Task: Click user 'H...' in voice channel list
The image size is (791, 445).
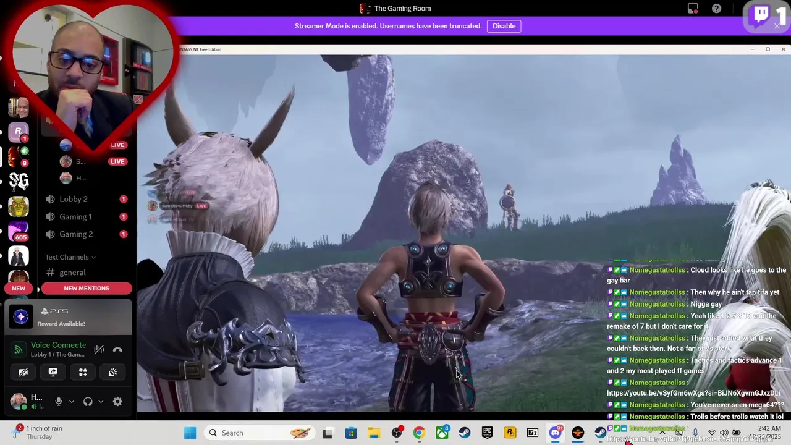Action: 93,178
